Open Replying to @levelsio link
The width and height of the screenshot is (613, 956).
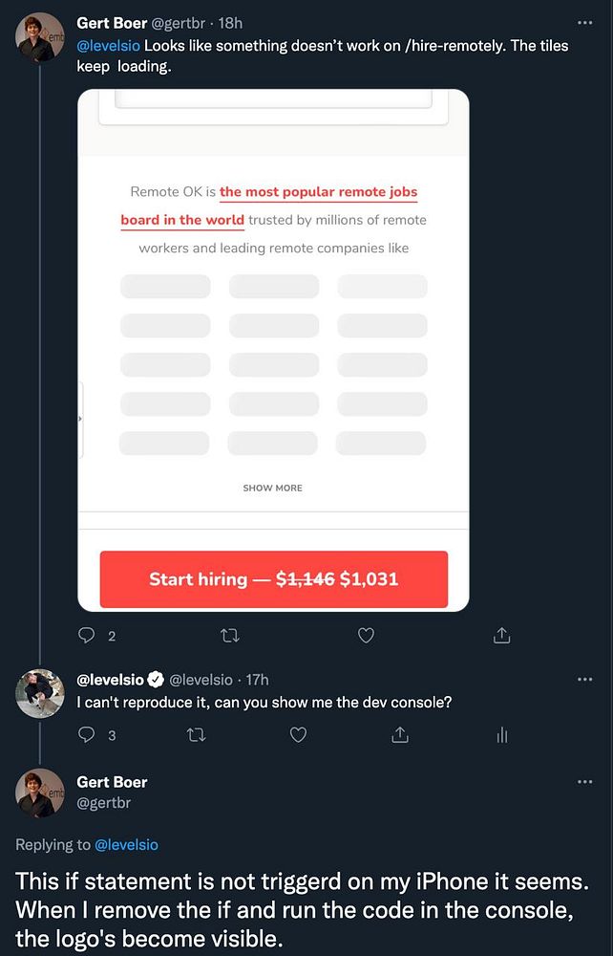127,844
